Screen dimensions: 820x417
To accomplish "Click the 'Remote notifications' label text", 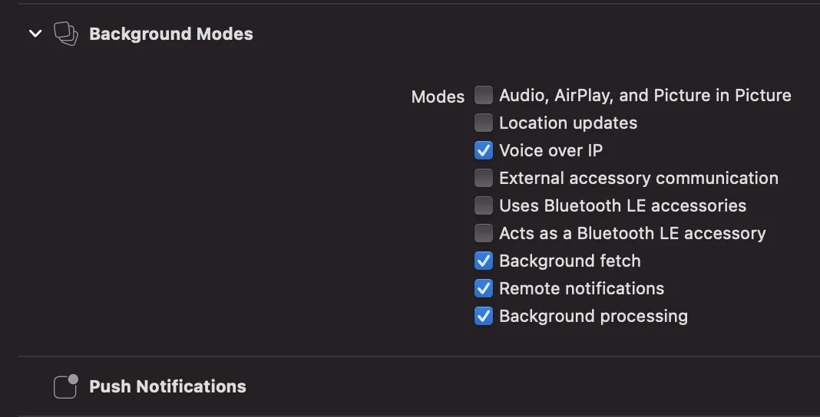I will coord(581,288).
